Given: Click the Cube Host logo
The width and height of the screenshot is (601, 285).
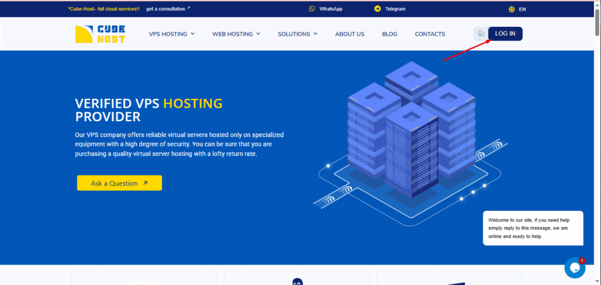Looking at the screenshot, I should point(100,33).
